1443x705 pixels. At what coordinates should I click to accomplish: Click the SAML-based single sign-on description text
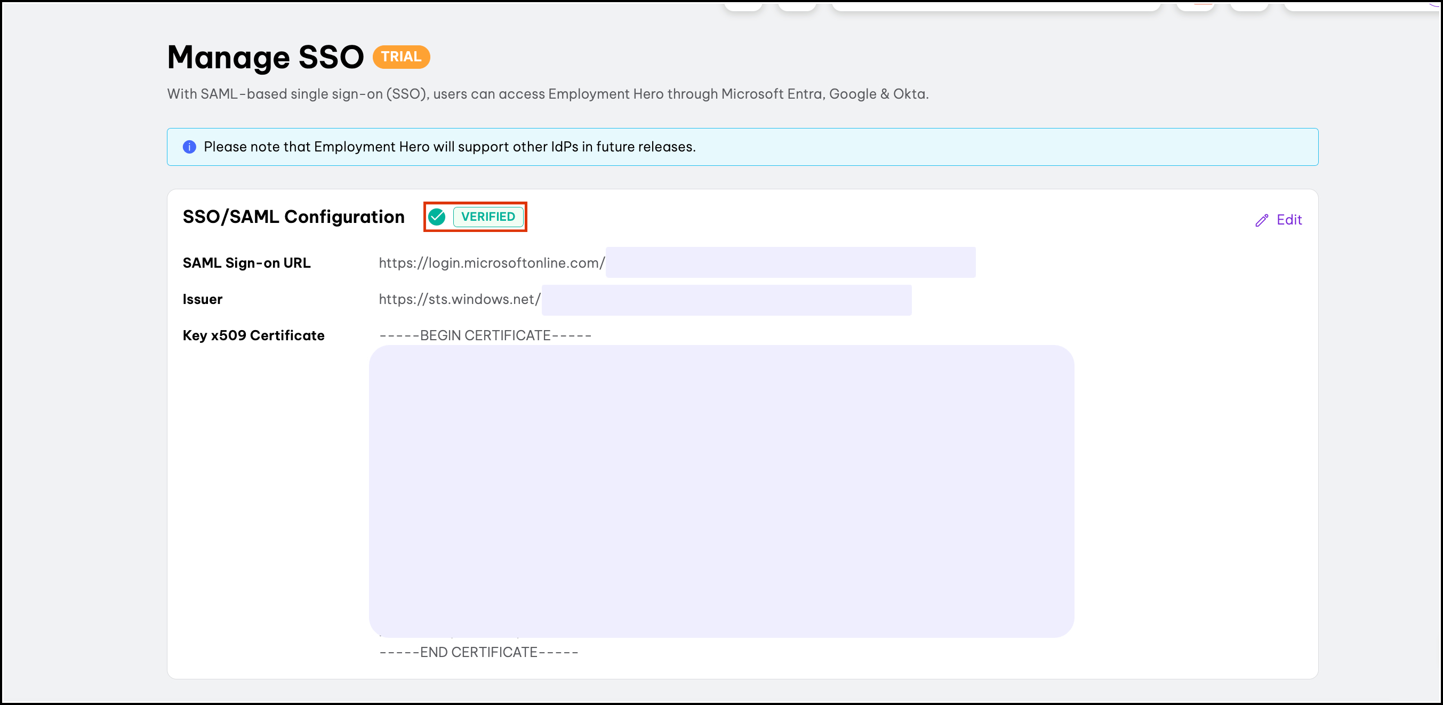pyautogui.click(x=547, y=93)
